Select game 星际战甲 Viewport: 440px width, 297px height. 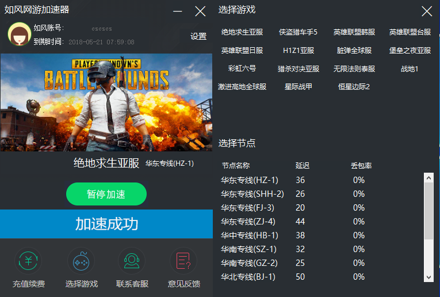(x=299, y=87)
